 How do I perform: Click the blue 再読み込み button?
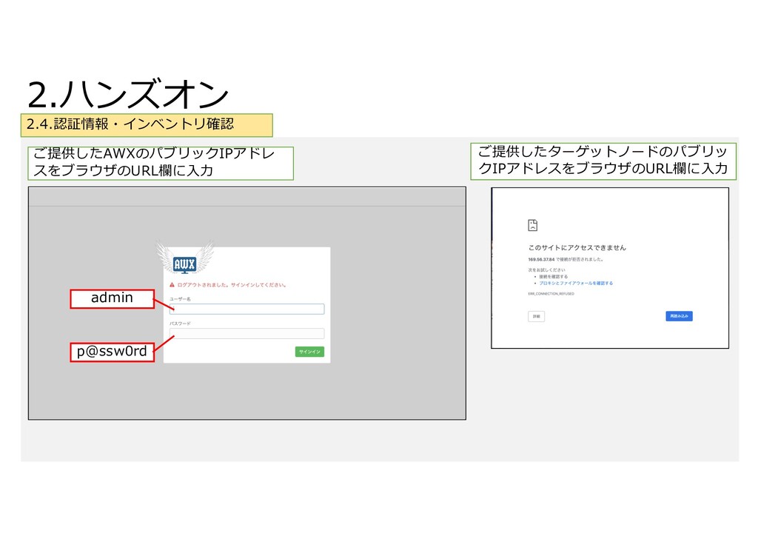point(679,316)
